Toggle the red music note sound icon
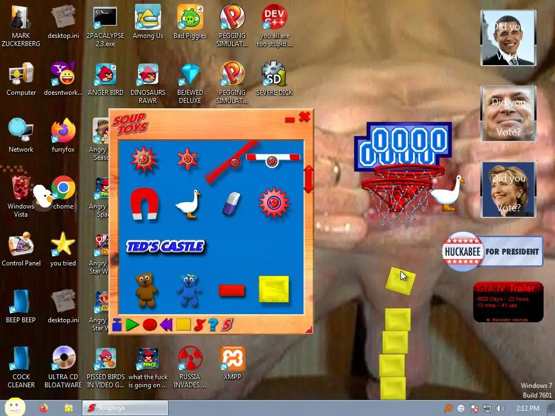 point(199,325)
